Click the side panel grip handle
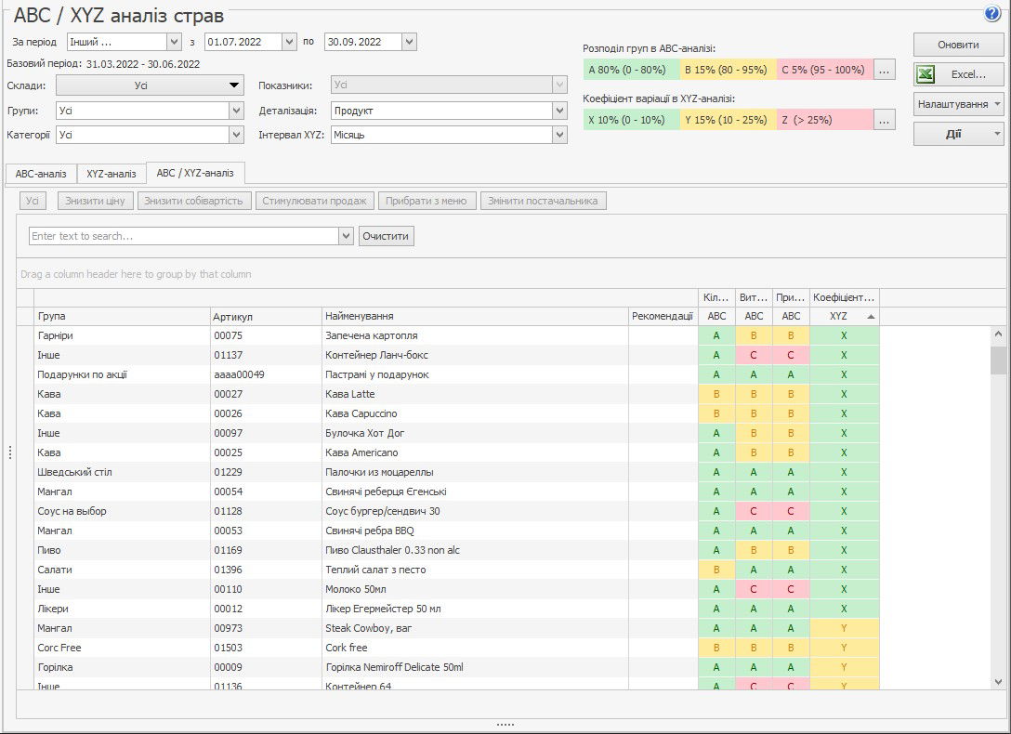The image size is (1011, 734). [10, 452]
